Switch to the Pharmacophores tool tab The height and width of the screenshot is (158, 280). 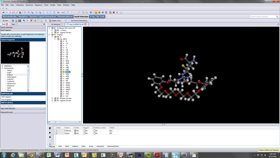(x=65, y=16)
